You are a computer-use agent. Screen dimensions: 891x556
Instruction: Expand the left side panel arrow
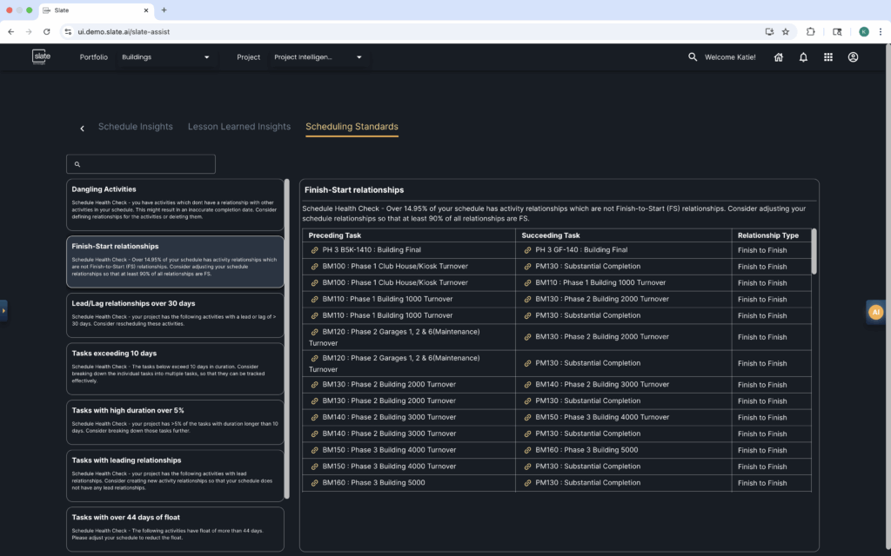pos(3,309)
